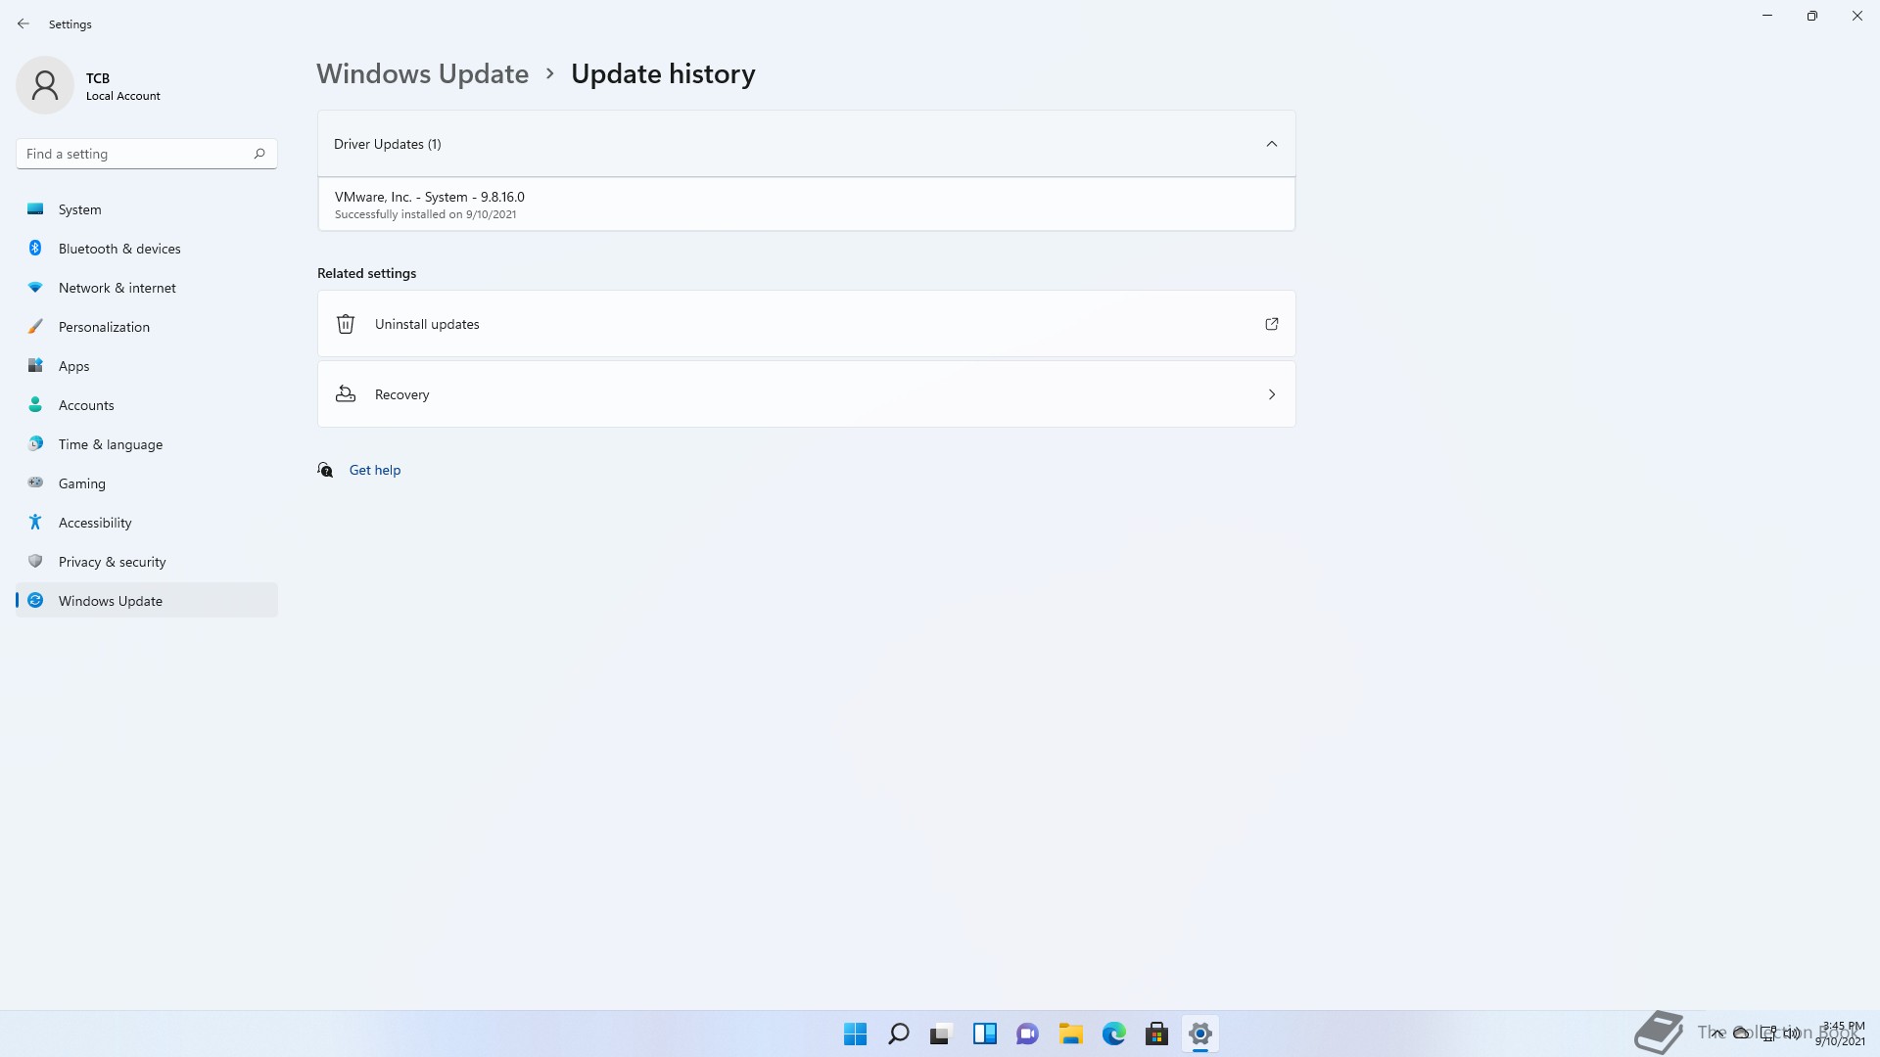
Task: Open the Recovery settings row
Action: tap(806, 394)
